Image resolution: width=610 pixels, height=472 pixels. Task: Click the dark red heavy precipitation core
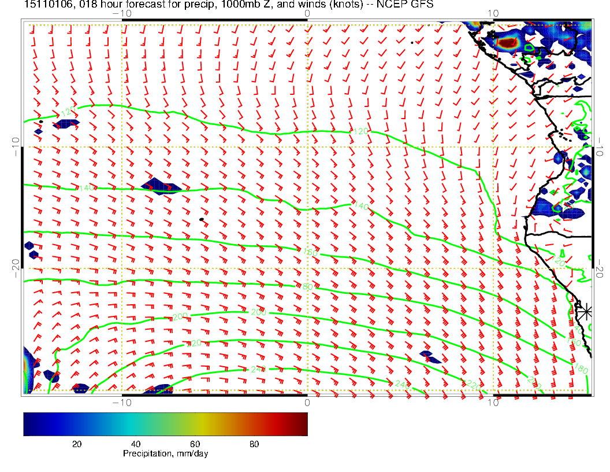508,42
